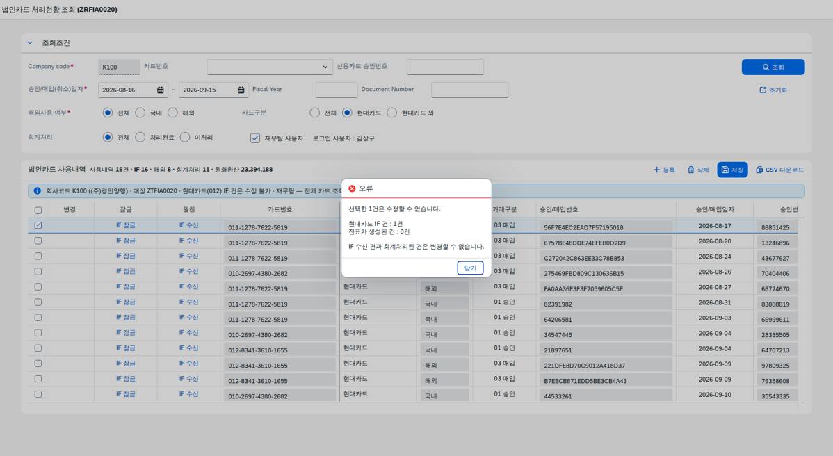Check the row with approval number 44533261
Screen dimensions: 833x456
point(38,394)
